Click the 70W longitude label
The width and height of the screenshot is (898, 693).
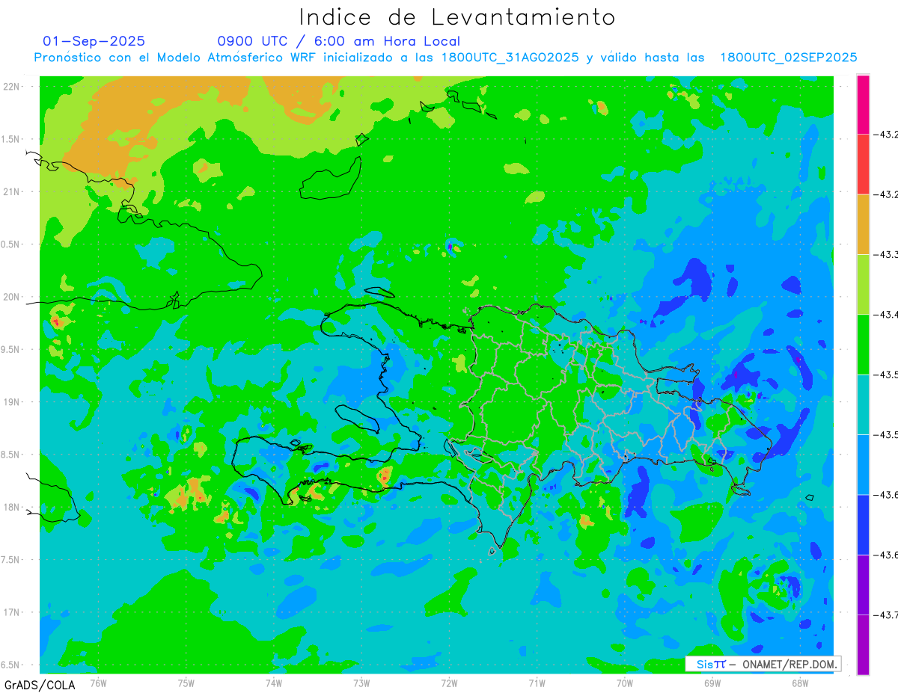pyautogui.click(x=625, y=683)
